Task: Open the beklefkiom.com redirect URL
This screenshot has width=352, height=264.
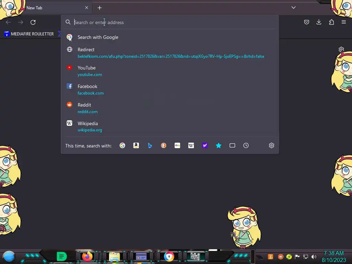Action: (171, 56)
